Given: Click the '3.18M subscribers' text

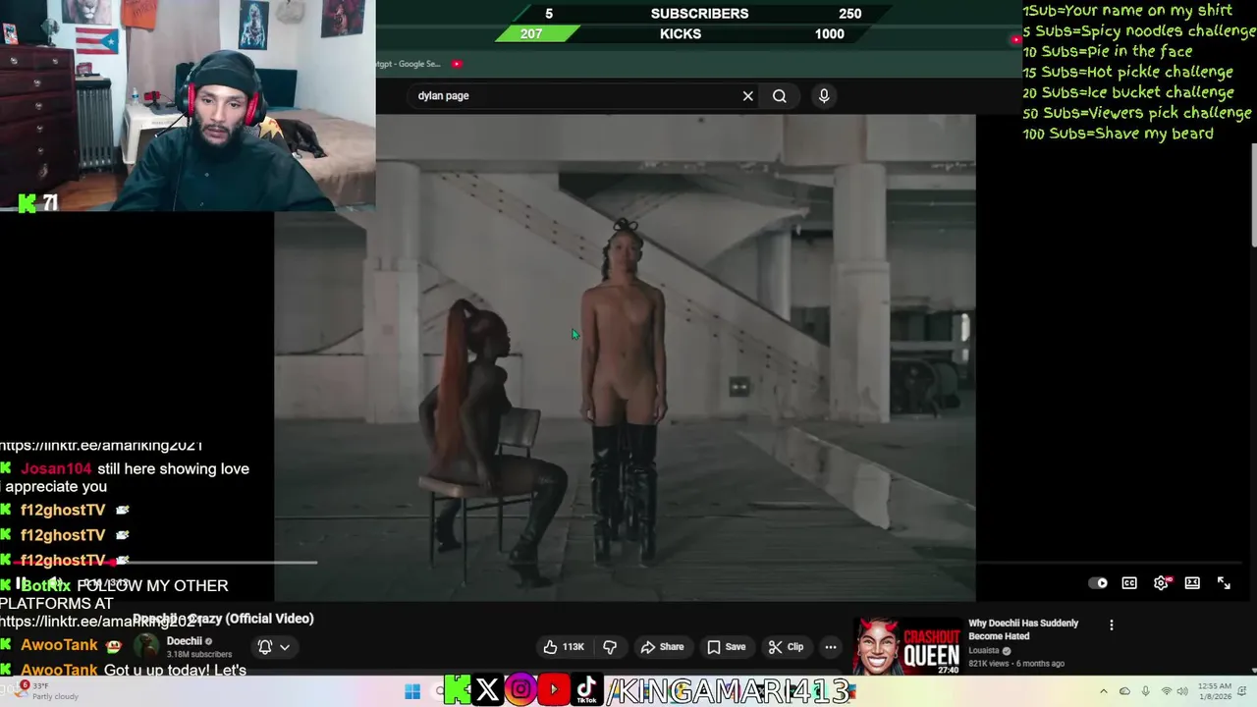Looking at the screenshot, I should pyautogui.click(x=199, y=655).
